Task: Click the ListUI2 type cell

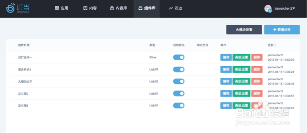Action: (154, 82)
